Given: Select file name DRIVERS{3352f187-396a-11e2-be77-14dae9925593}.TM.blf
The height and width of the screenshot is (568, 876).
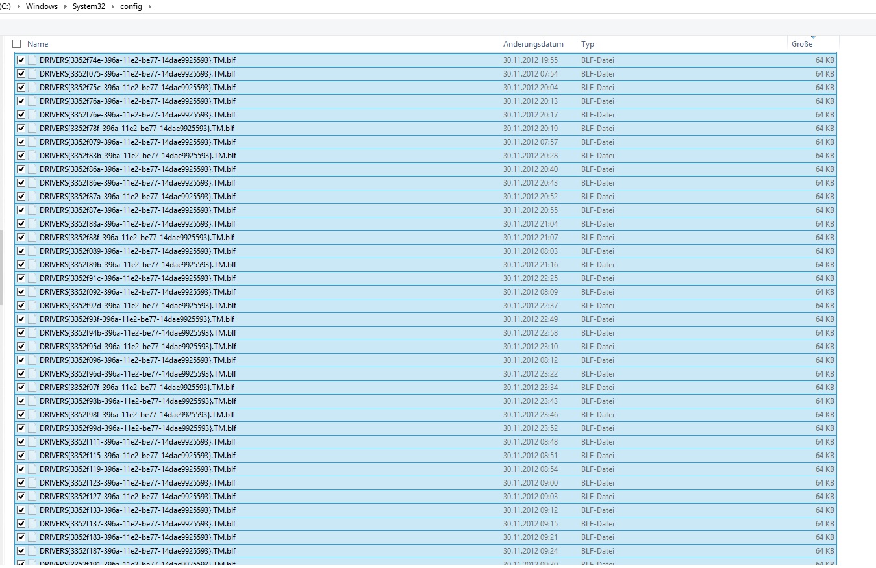Looking at the screenshot, I should (138, 551).
